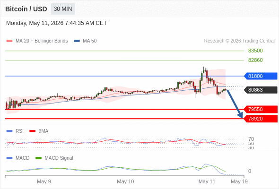Select the May 19 date axis label

239,181
